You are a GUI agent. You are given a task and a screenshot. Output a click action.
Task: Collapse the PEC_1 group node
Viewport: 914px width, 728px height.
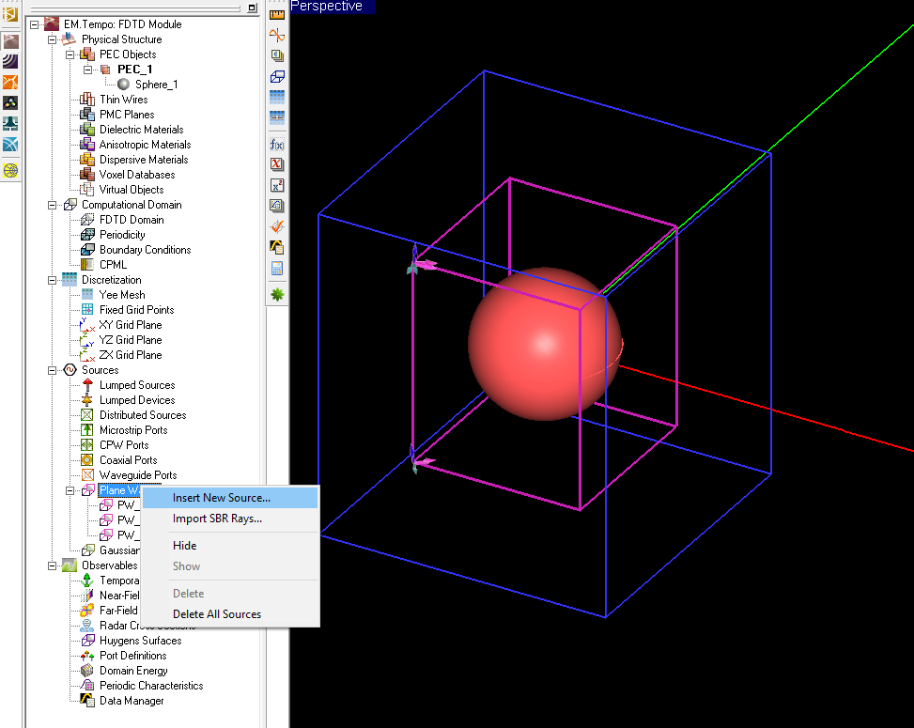(x=88, y=70)
